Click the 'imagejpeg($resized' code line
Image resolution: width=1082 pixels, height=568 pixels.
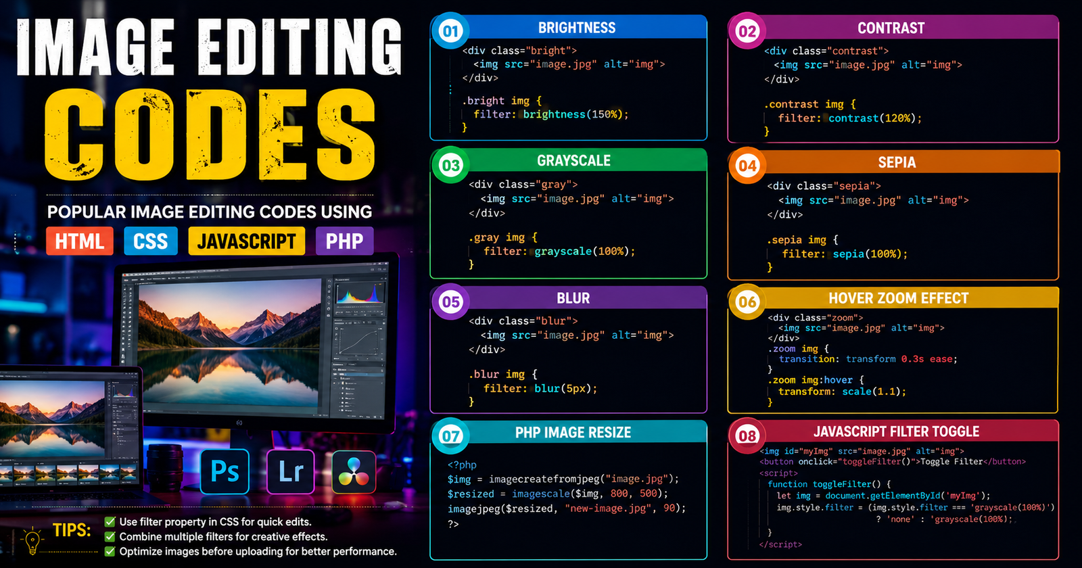coord(567,508)
